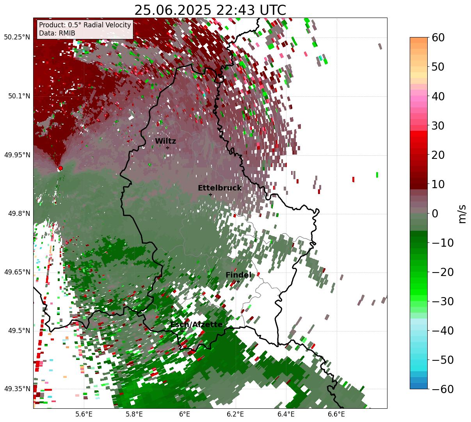Select the Ettelbruck city label
The width and height of the screenshot is (471, 422).
tap(220, 188)
